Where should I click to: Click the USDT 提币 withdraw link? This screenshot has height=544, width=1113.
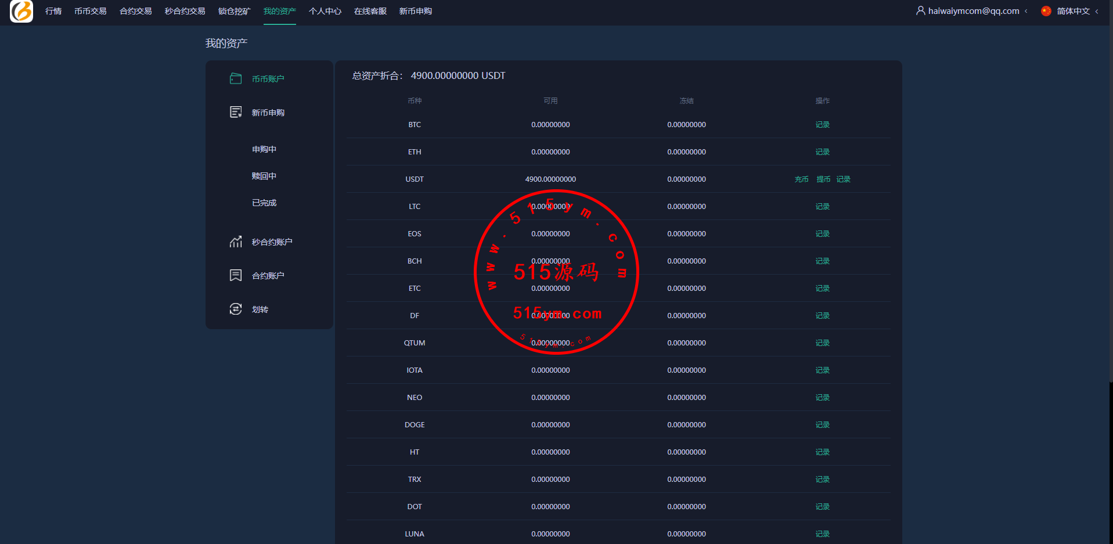[x=823, y=179]
